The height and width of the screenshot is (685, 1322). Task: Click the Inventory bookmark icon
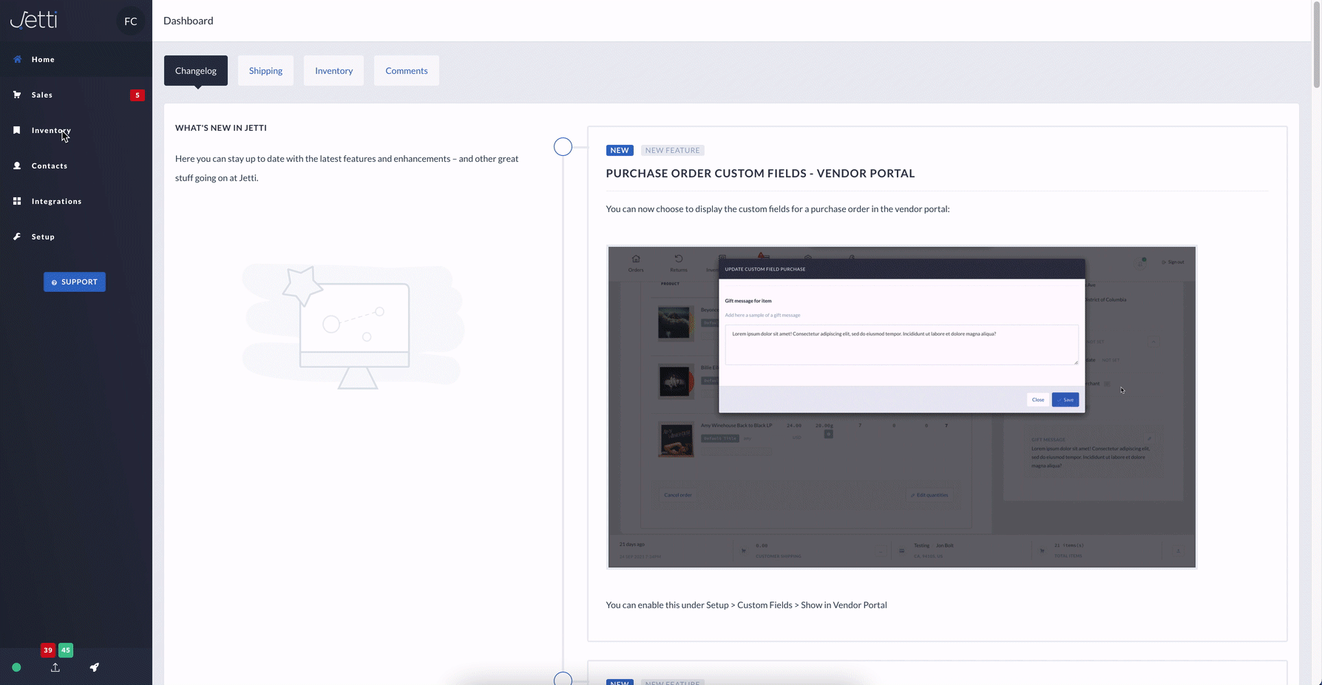(17, 130)
